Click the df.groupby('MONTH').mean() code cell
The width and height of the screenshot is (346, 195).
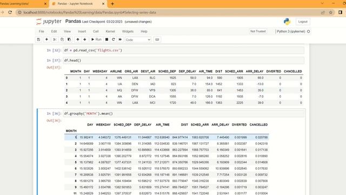(x=183, y=114)
